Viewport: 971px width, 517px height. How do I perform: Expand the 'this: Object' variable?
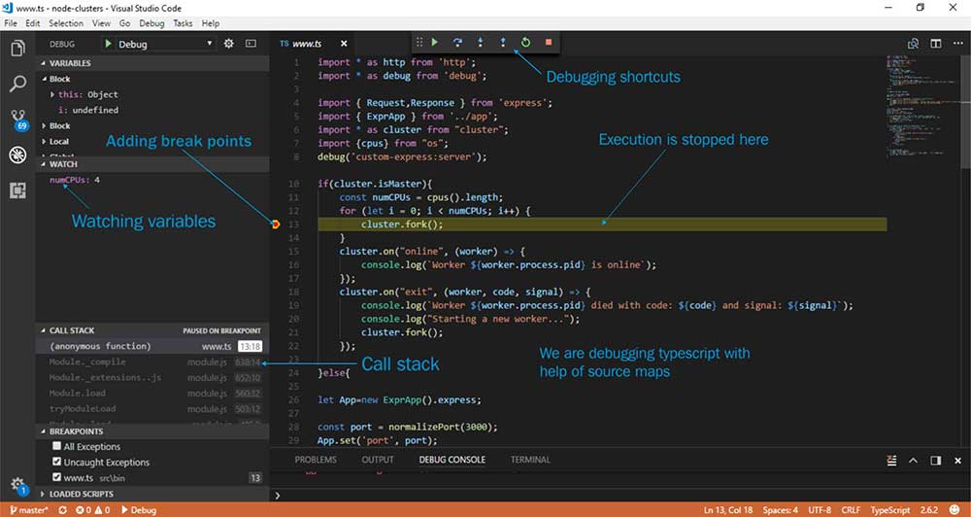(53, 94)
